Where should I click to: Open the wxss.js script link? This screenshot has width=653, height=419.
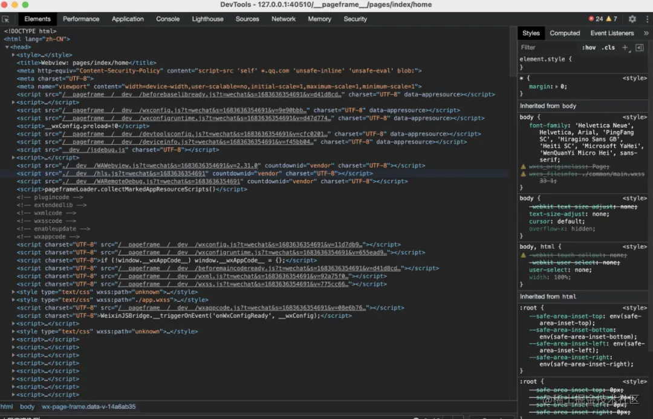pos(233,284)
